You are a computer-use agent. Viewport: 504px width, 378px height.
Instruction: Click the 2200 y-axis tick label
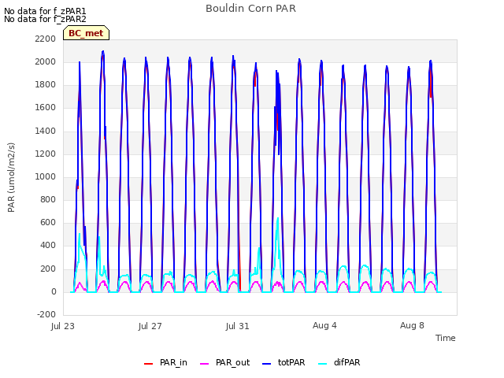pyautogui.click(x=46, y=39)
